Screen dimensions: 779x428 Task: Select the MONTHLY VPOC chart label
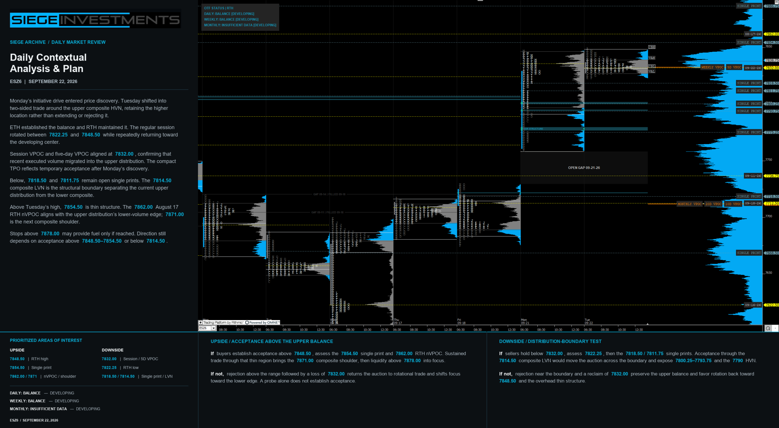pos(689,204)
